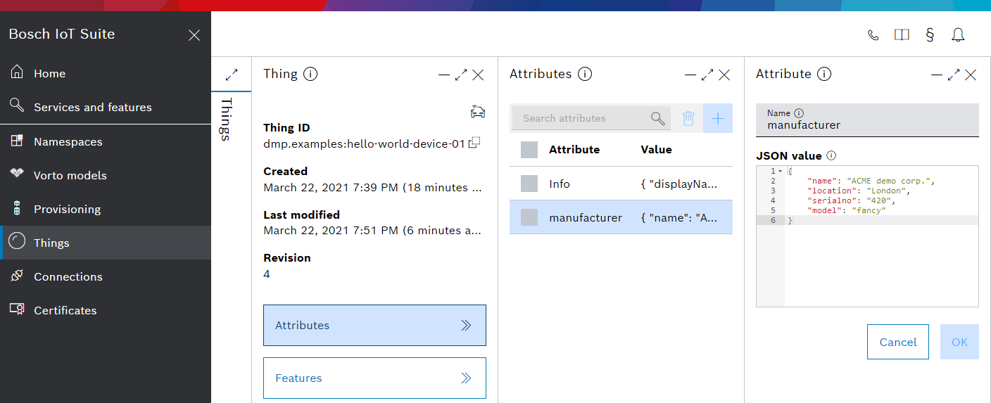Minimize the Thing panel
991x403 pixels.
click(x=444, y=75)
